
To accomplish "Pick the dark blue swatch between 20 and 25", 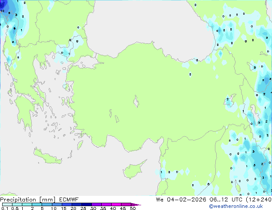I will click(77, 205).
